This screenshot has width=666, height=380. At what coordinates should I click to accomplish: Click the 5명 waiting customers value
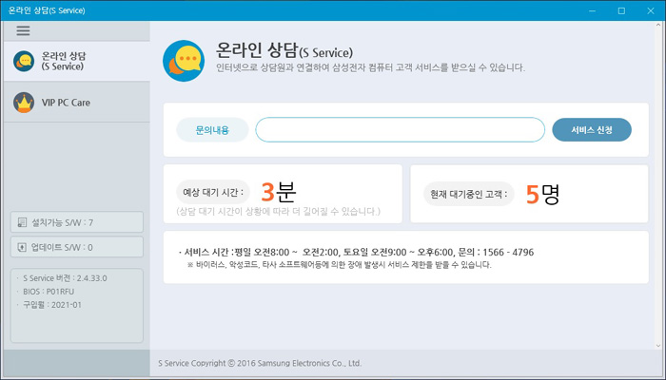pyautogui.click(x=543, y=194)
